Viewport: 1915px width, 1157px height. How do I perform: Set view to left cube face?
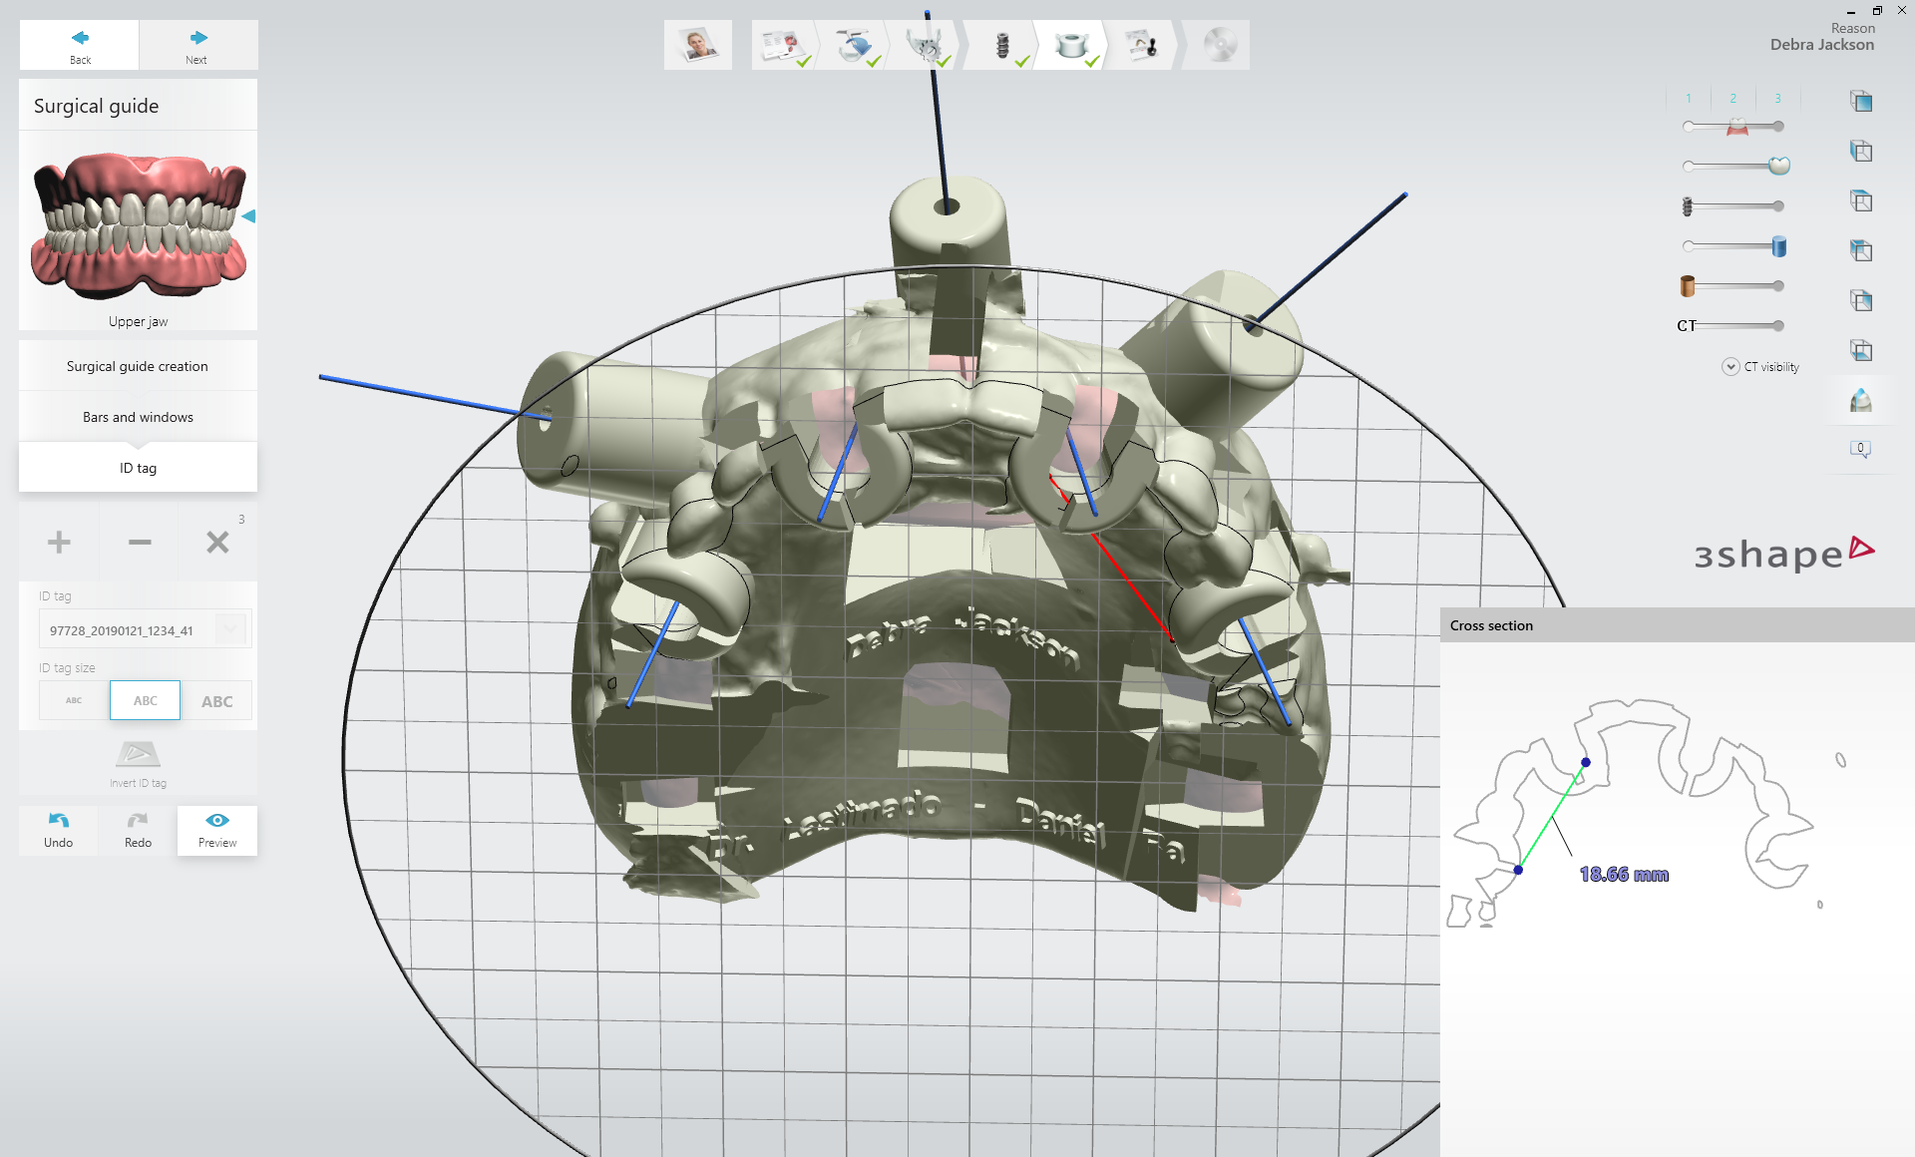[x=1861, y=152]
